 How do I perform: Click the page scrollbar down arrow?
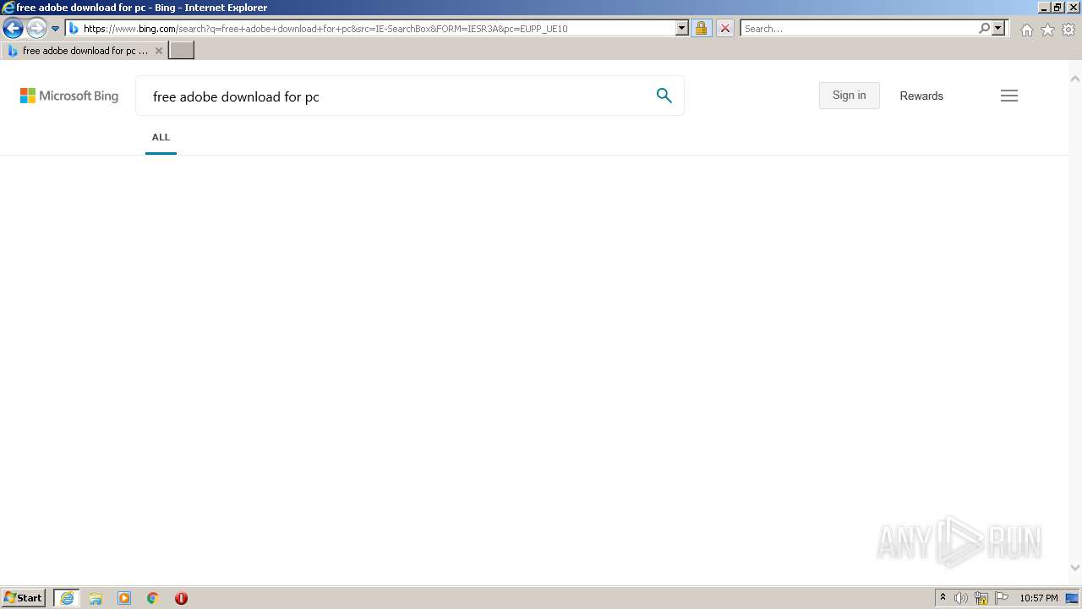[x=1075, y=568]
